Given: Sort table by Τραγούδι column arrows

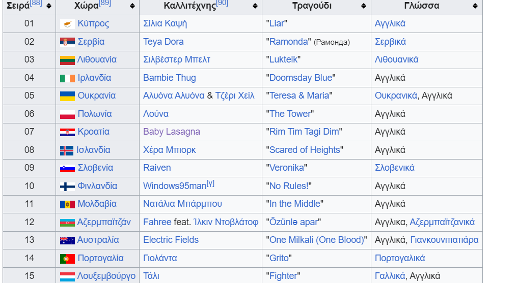Looking at the screenshot, I should (364, 6).
